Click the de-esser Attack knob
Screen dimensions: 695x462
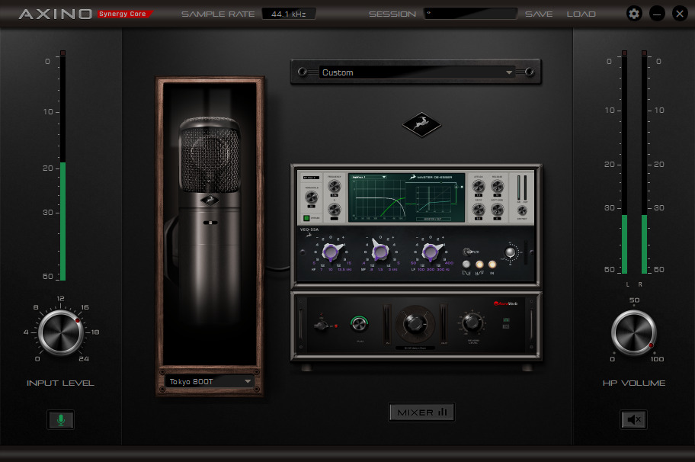tap(479, 186)
